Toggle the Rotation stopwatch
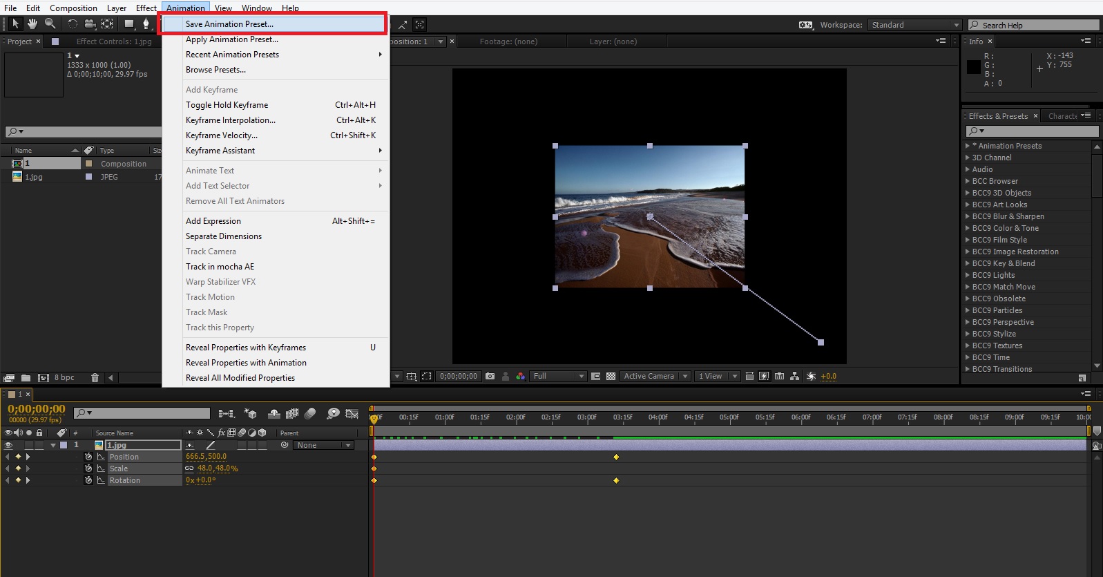The image size is (1103, 577). point(88,480)
